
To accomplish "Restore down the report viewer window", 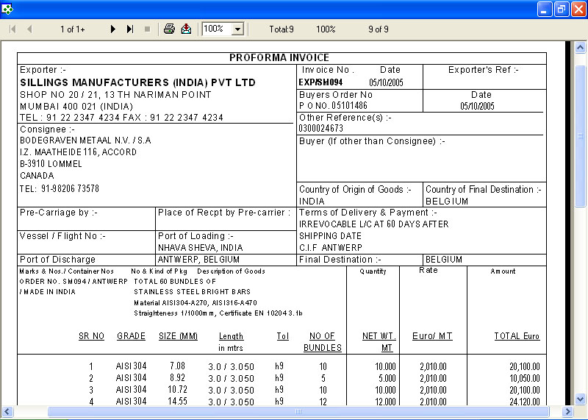I will click(x=562, y=9).
